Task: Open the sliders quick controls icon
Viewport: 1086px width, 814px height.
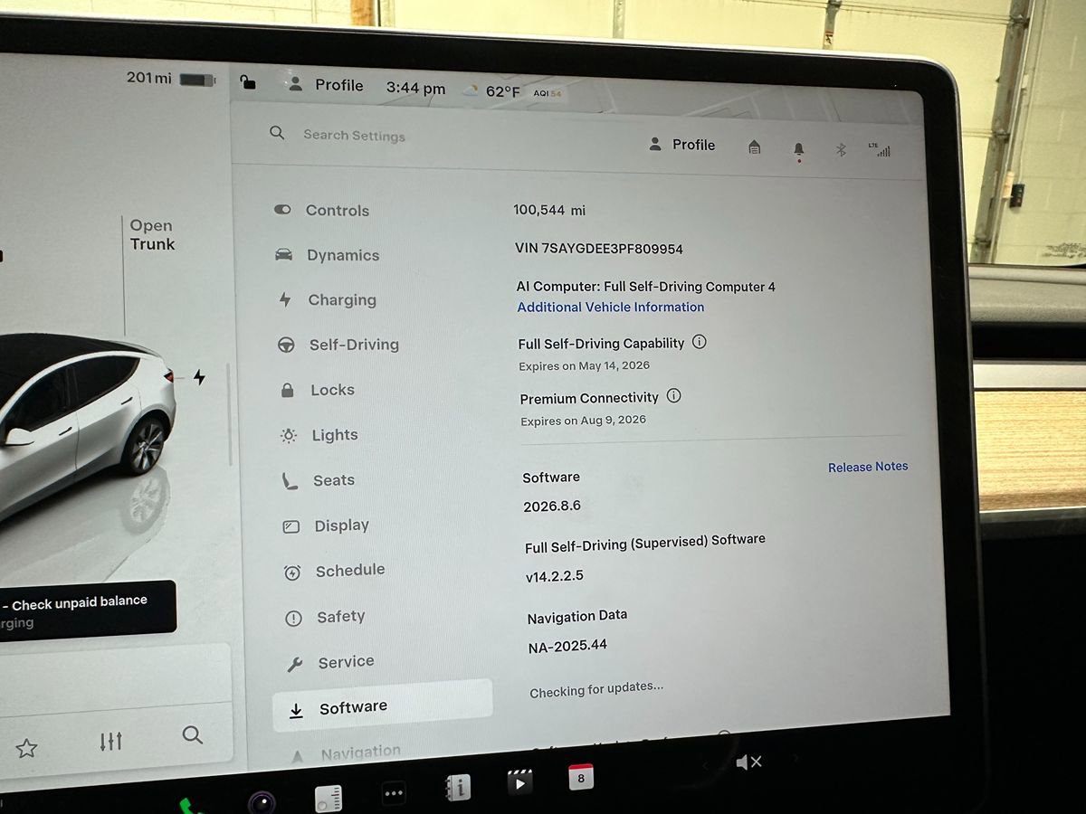Action: point(111,742)
